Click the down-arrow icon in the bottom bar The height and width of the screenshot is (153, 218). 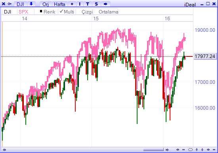[x=202, y=150]
